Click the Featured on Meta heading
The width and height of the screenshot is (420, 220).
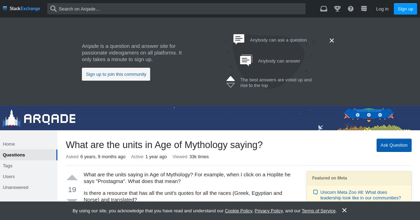tap(329, 178)
